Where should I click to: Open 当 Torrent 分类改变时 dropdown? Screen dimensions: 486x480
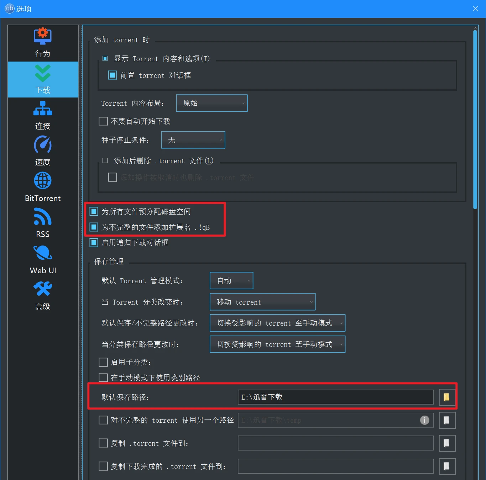point(262,302)
